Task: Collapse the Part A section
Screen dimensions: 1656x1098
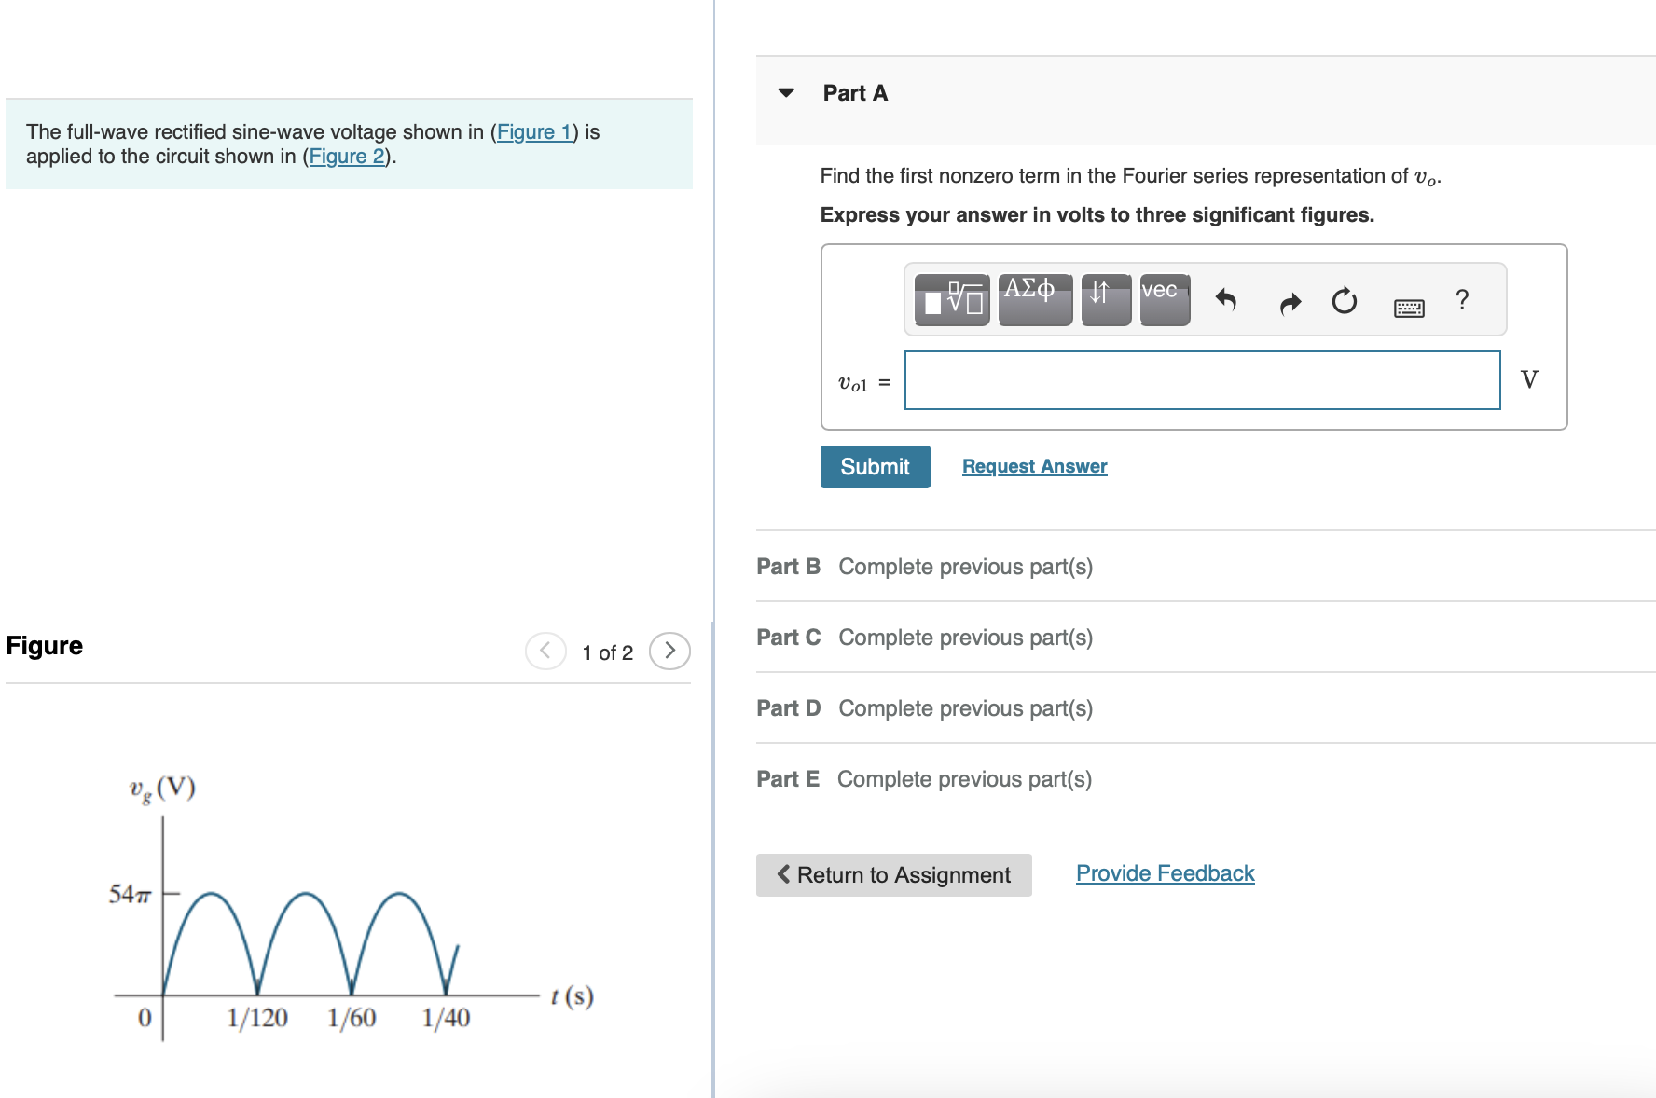Action: pyautogui.click(x=786, y=93)
